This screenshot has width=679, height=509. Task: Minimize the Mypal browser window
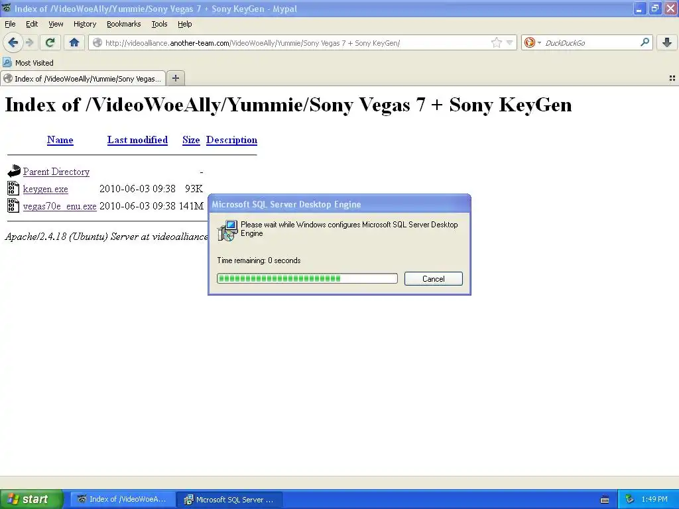click(639, 9)
